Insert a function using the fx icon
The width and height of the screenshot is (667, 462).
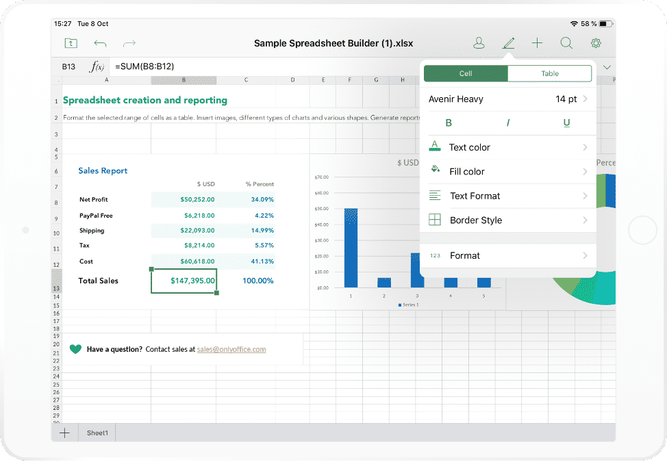[x=96, y=66]
